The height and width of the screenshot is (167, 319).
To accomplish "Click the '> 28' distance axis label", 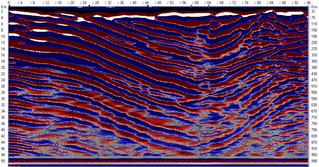I will tap(96, 2).
